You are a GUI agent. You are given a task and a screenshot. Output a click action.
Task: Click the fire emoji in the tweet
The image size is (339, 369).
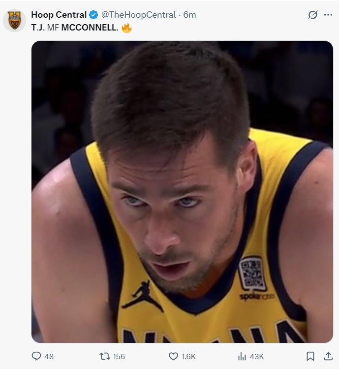pos(127,28)
